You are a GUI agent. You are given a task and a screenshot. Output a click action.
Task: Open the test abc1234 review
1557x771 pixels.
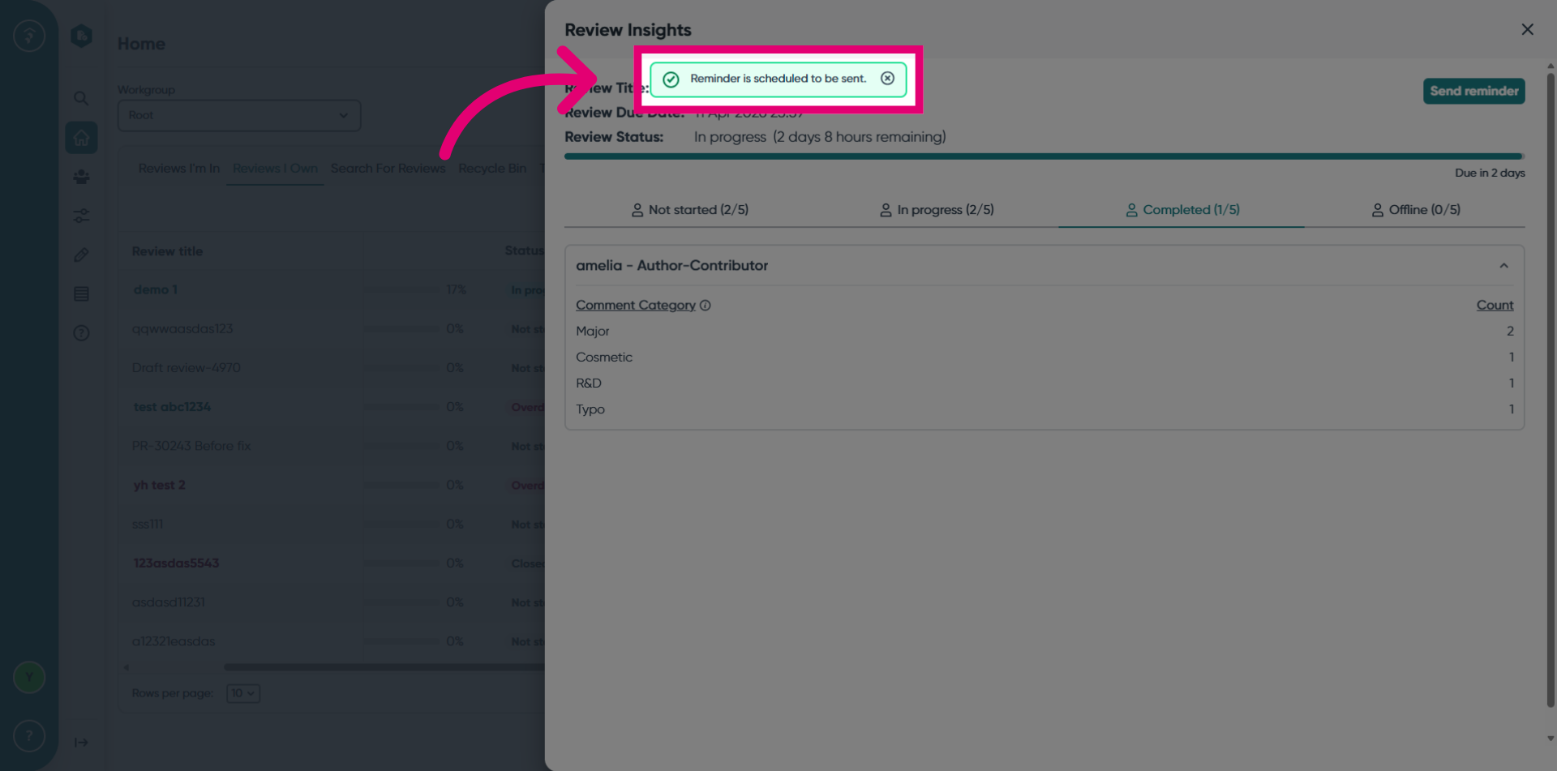(x=172, y=407)
